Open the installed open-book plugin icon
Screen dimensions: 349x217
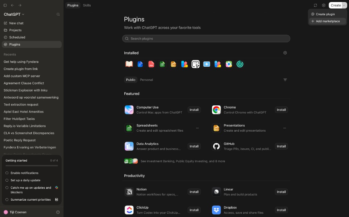pos(129,64)
